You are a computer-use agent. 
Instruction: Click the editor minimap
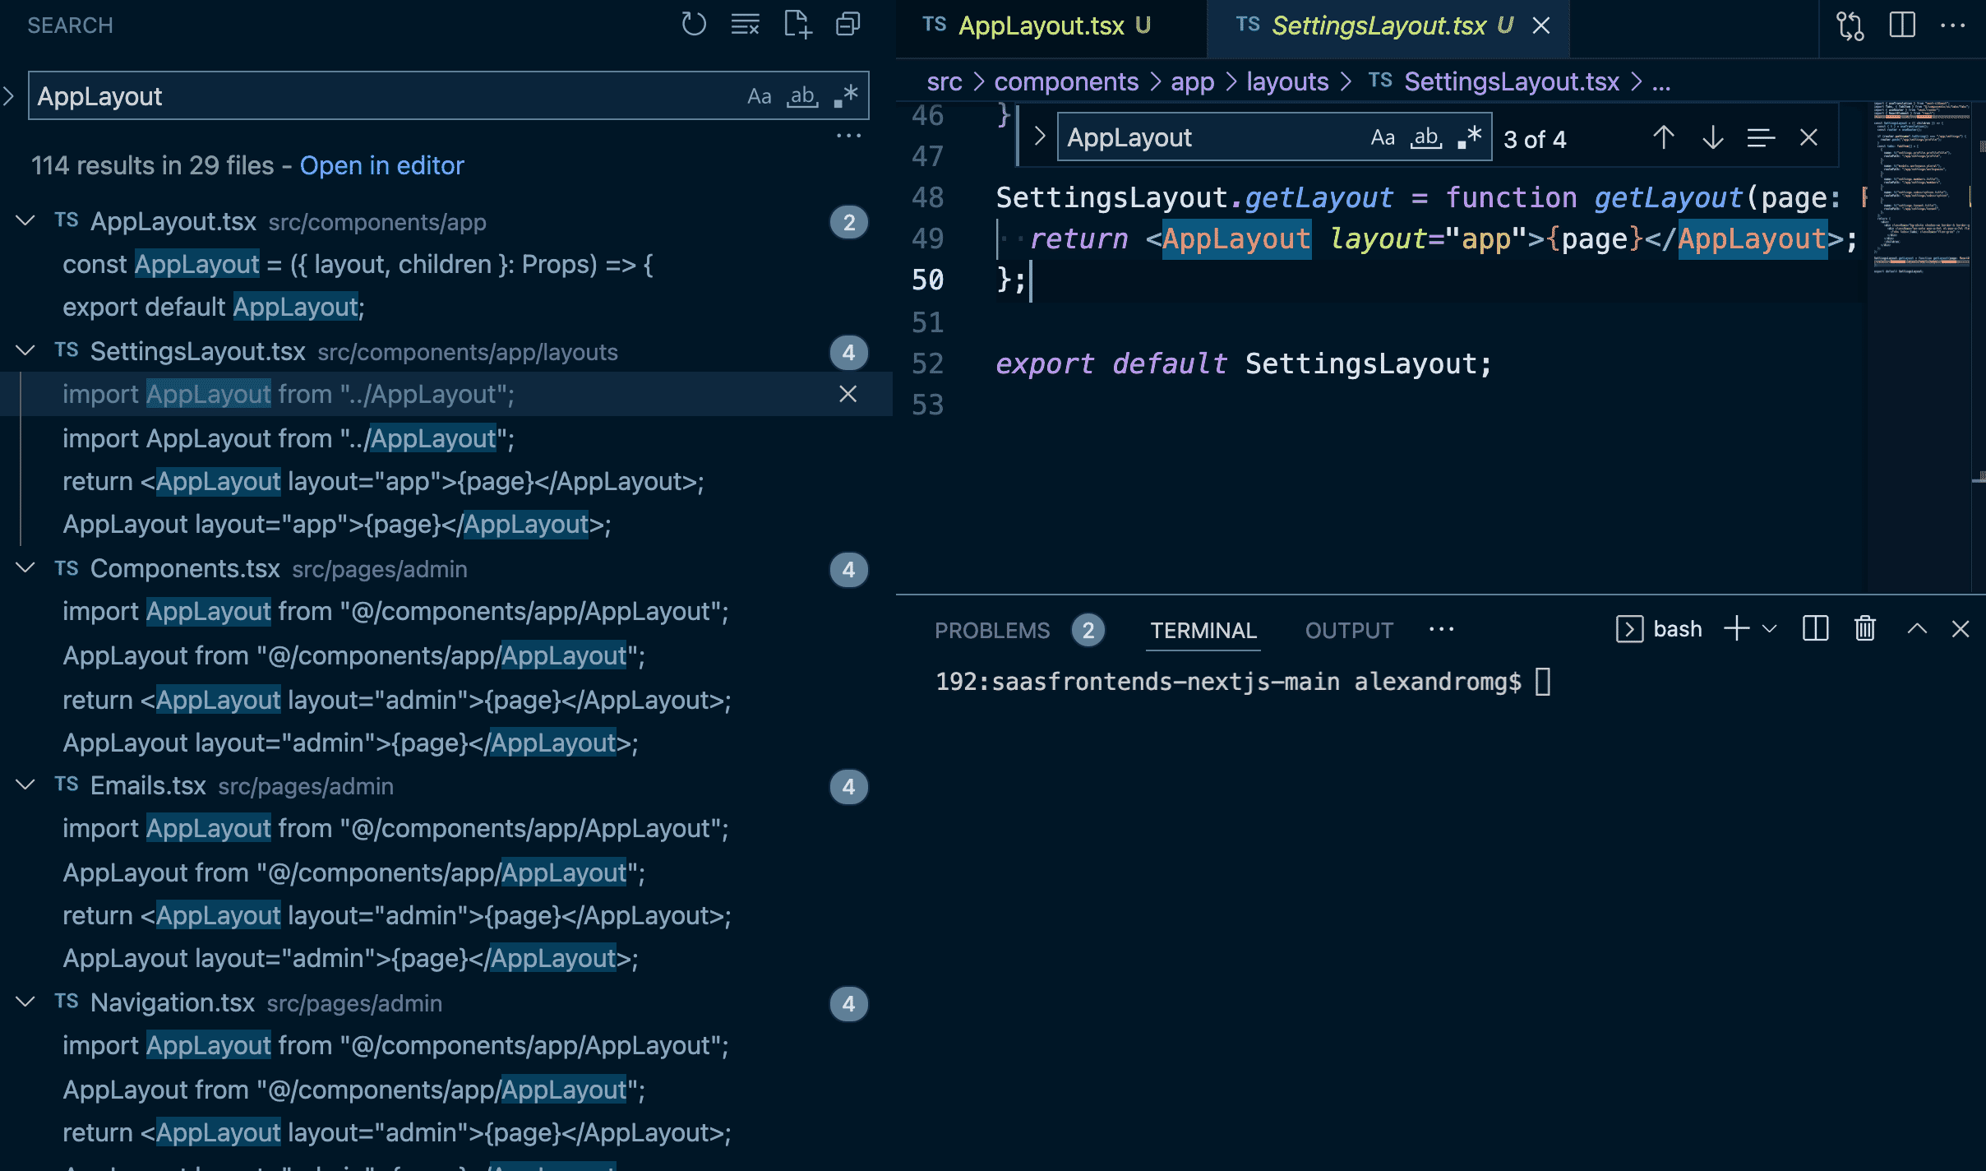(x=1921, y=345)
